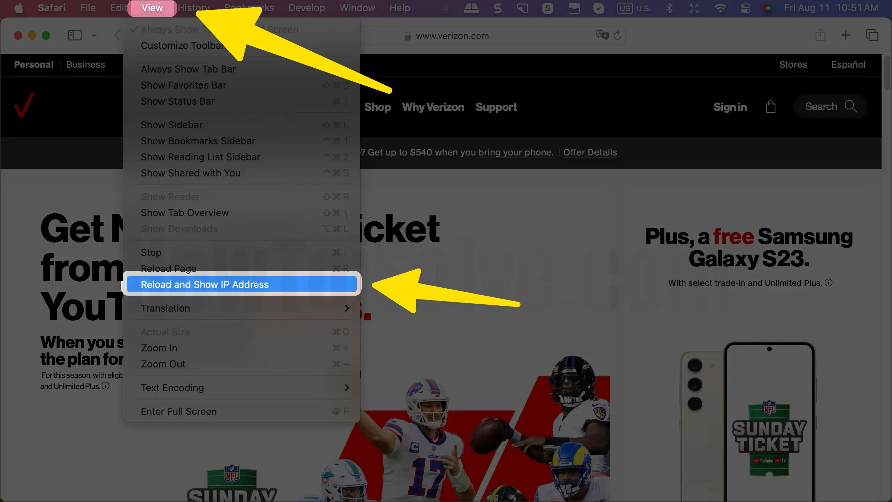
Task: Click the checkmark badge menu bar icon
Action: (x=599, y=8)
